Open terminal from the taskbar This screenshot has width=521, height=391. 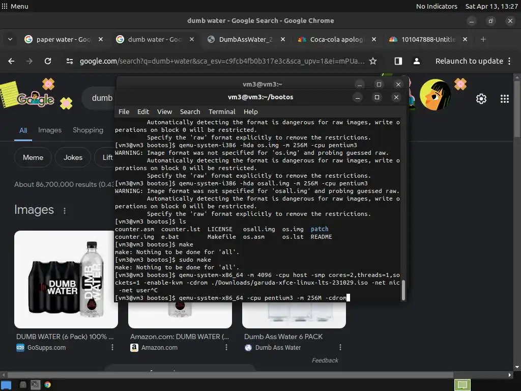pyautogui.click(x=35, y=385)
